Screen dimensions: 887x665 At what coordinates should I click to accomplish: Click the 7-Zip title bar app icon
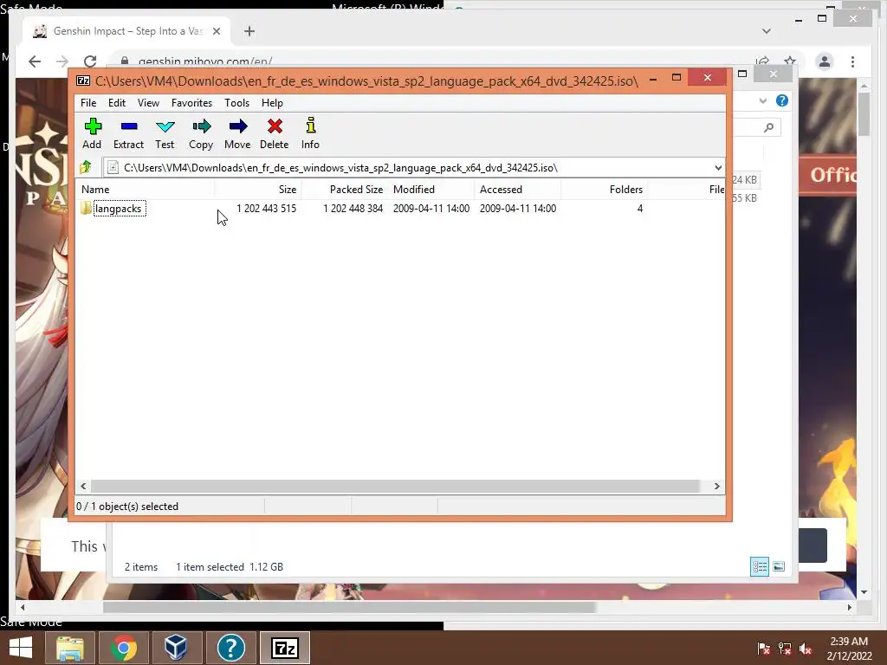coord(83,81)
